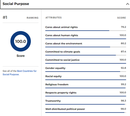
Task: Click the circular 100.0 score ring
Action: click(x=21, y=41)
